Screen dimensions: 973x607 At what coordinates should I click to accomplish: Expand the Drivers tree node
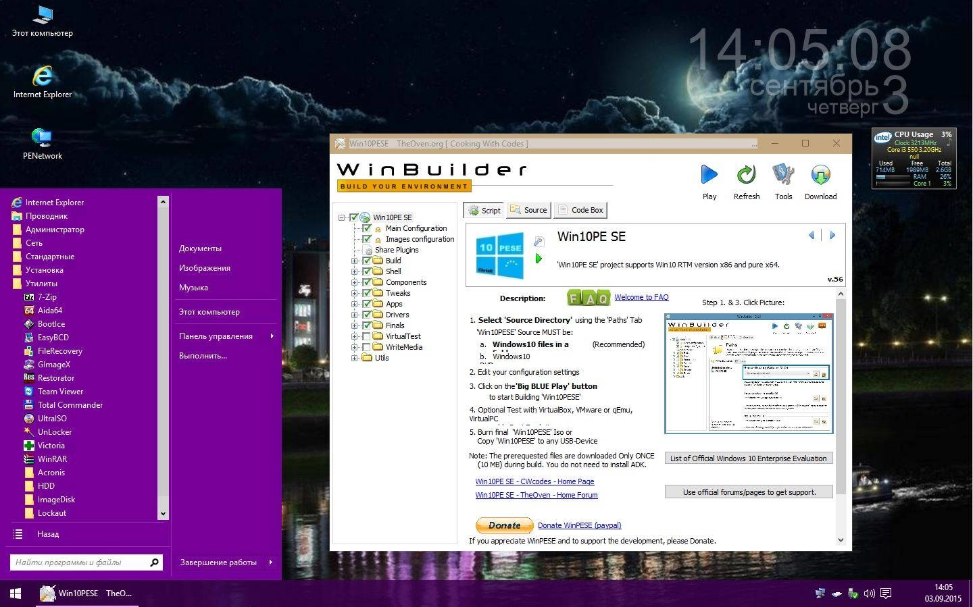click(x=354, y=315)
